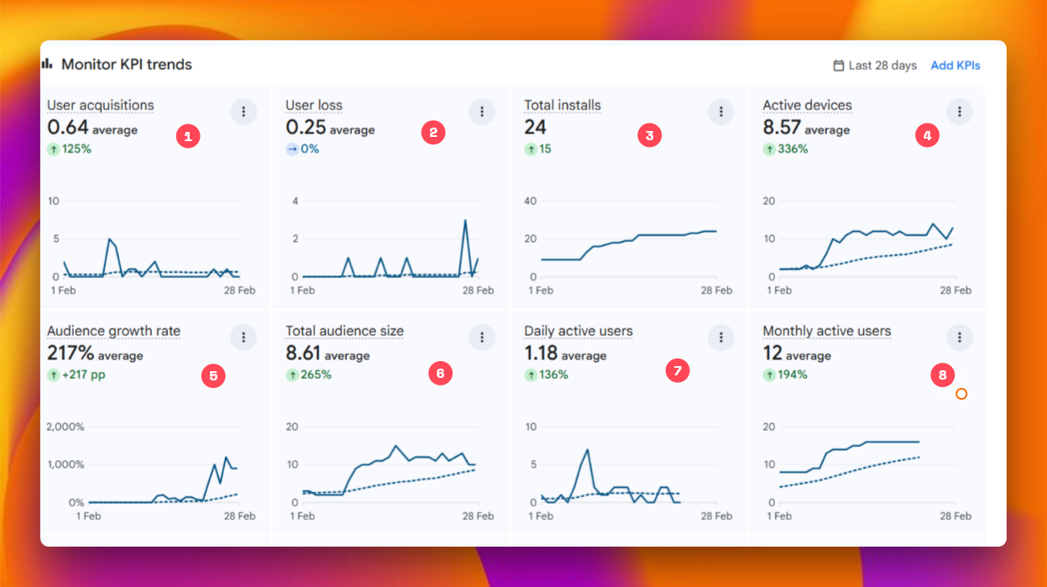Click the User acquisitions metric title
This screenshot has height=587, width=1047.
pos(100,105)
